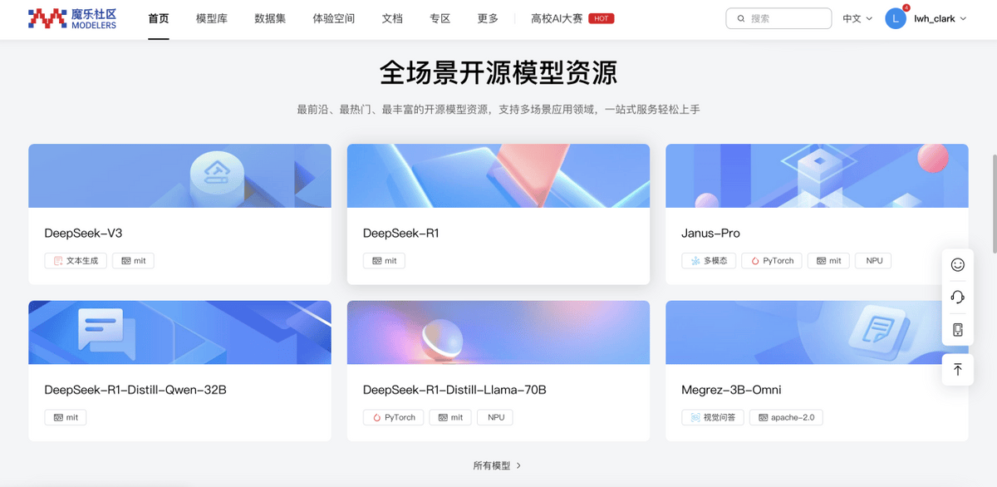The height and width of the screenshot is (487, 997).
Task: Open the DeepSeek-R1 model title
Action: [401, 234]
